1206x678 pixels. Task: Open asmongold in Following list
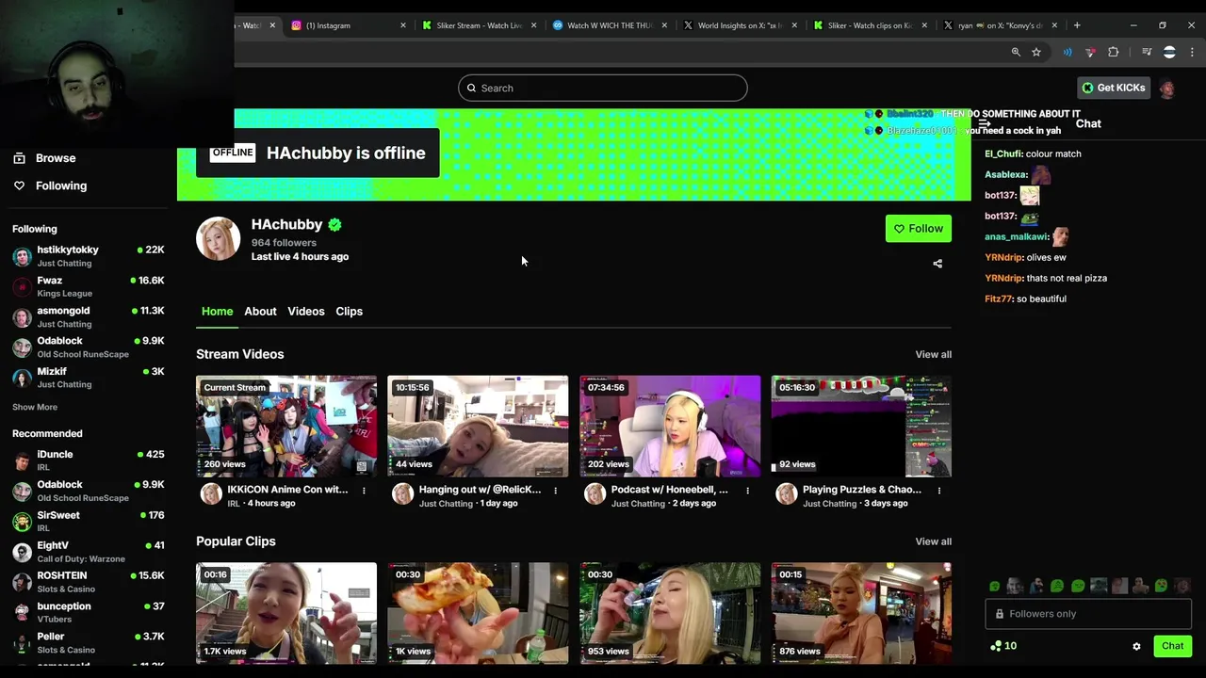[89, 316]
